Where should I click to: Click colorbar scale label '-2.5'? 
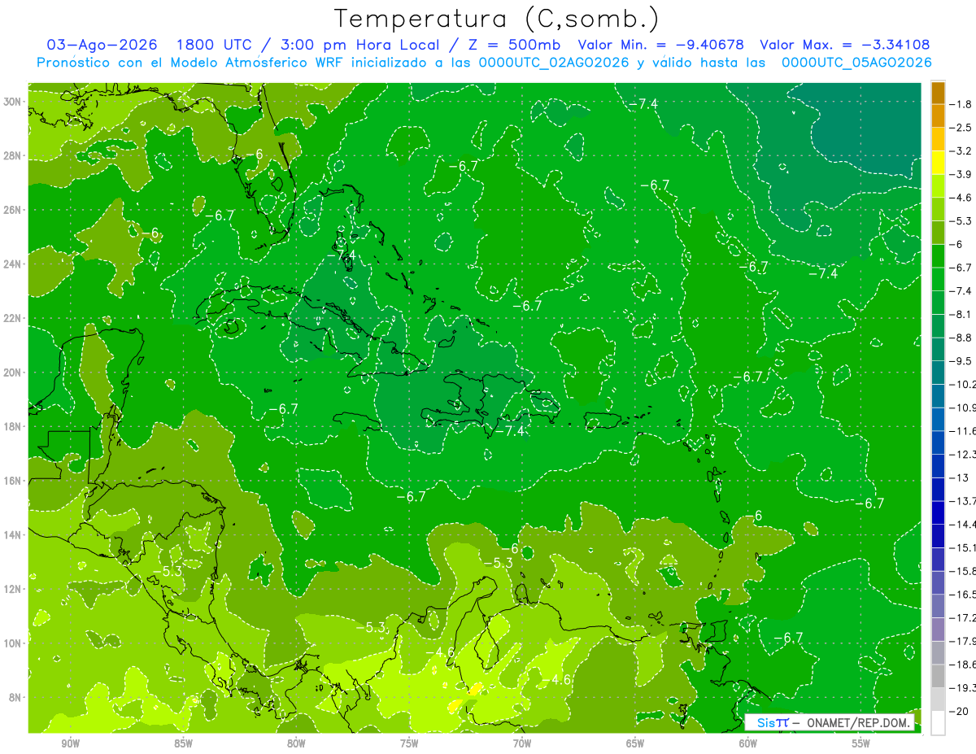point(962,128)
